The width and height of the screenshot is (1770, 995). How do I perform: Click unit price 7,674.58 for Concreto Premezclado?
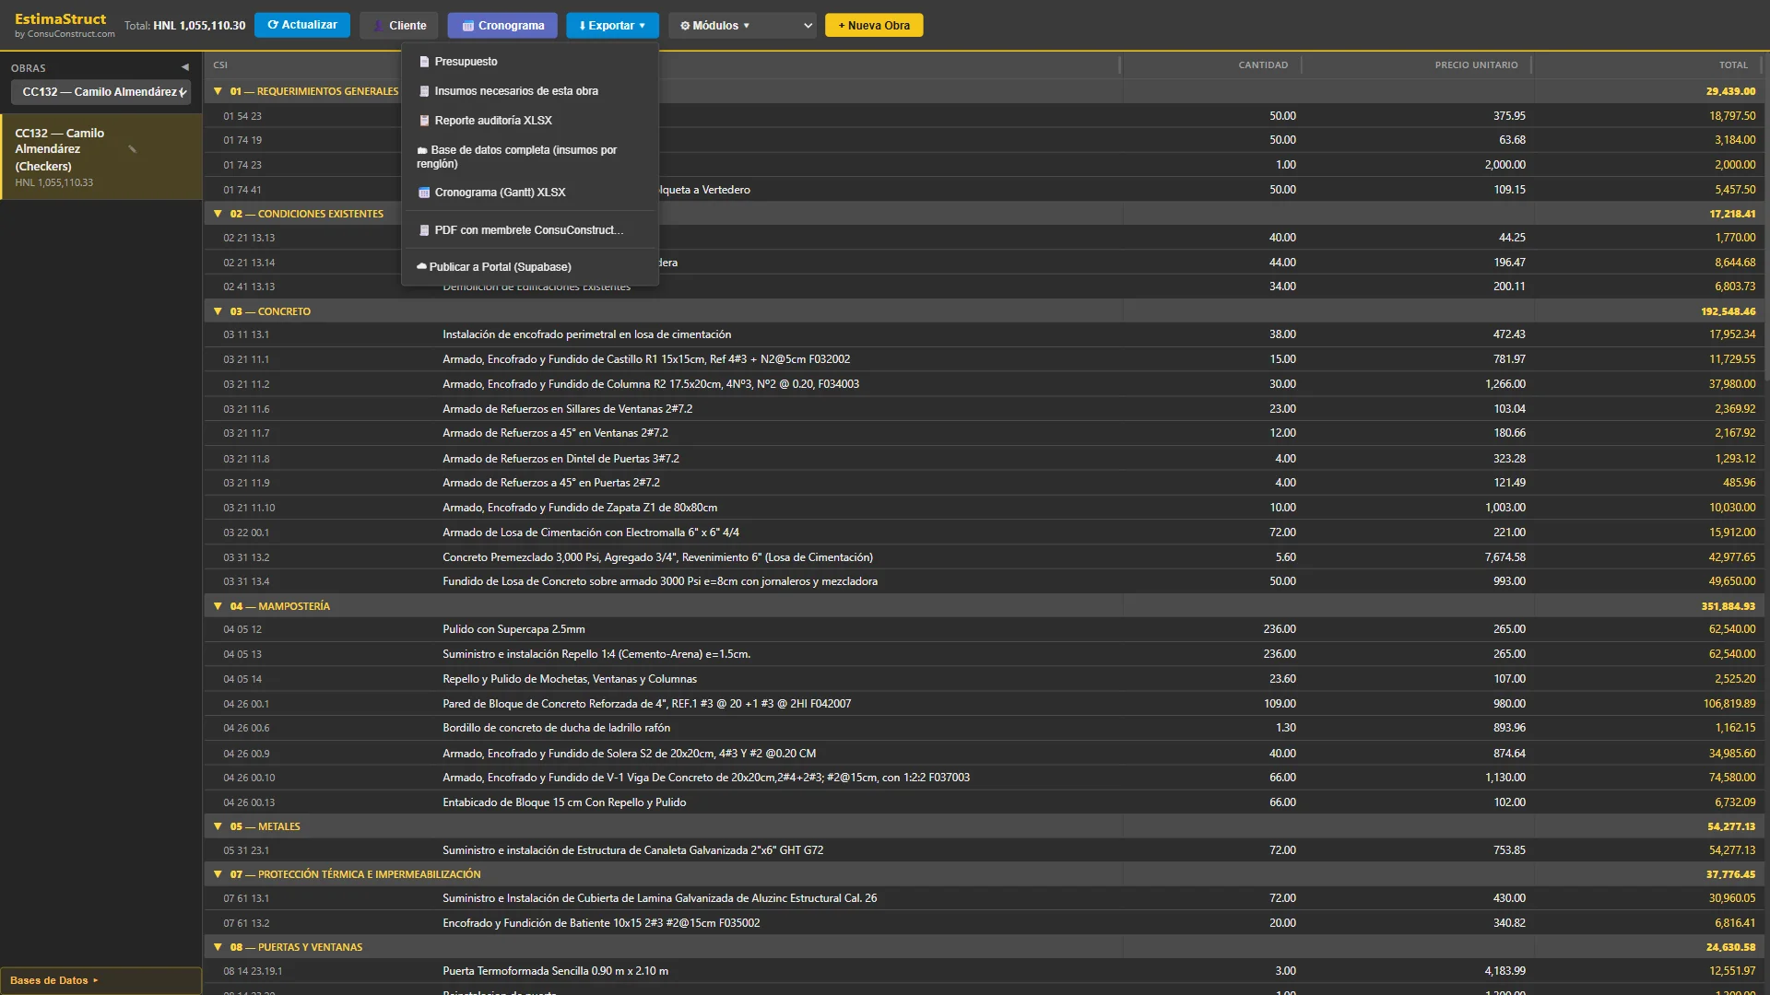pyautogui.click(x=1504, y=557)
